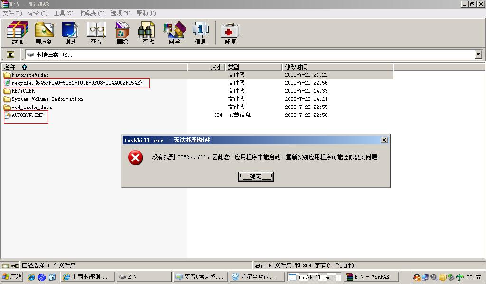This screenshot has width=486, height=284.
Task: Click 确定 in the taskkill.exe error dialog
Action: (x=256, y=177)
